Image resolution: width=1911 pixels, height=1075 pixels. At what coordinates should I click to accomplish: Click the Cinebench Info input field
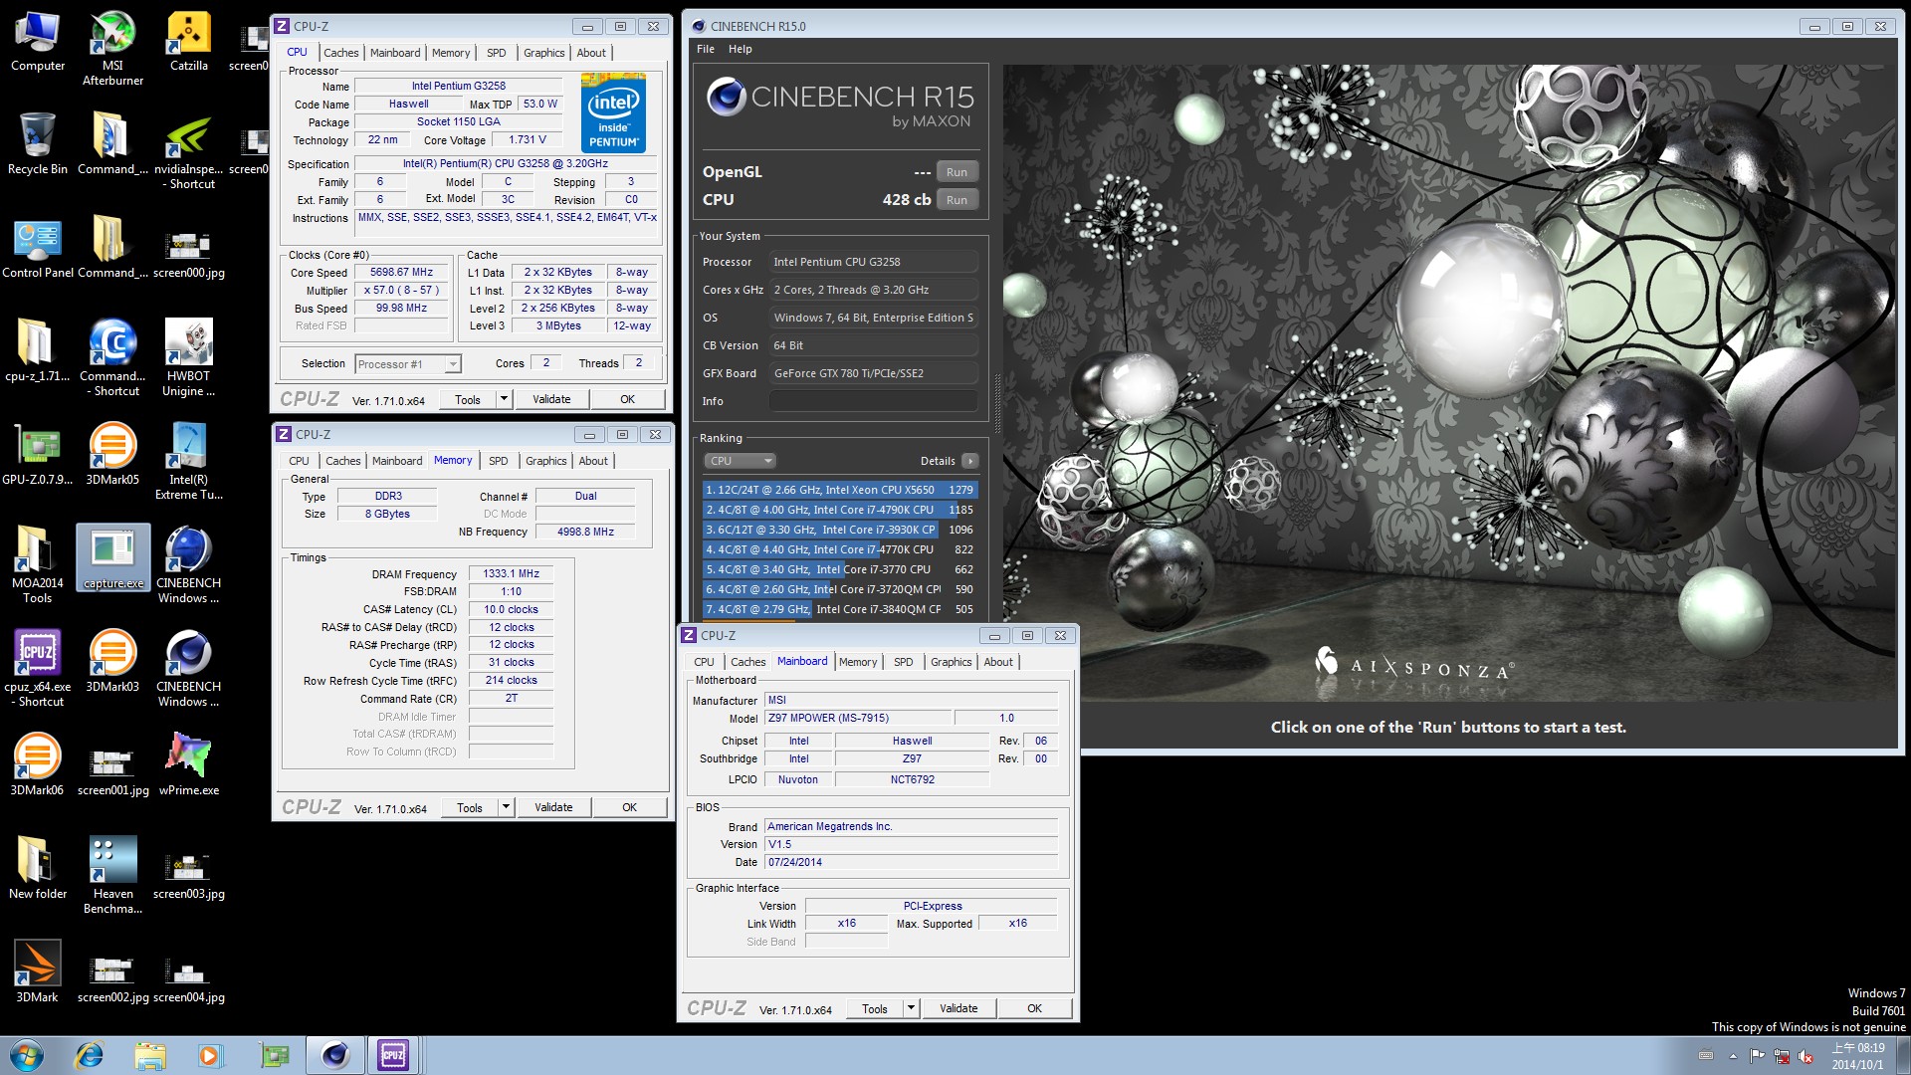[x=873, y=401]
